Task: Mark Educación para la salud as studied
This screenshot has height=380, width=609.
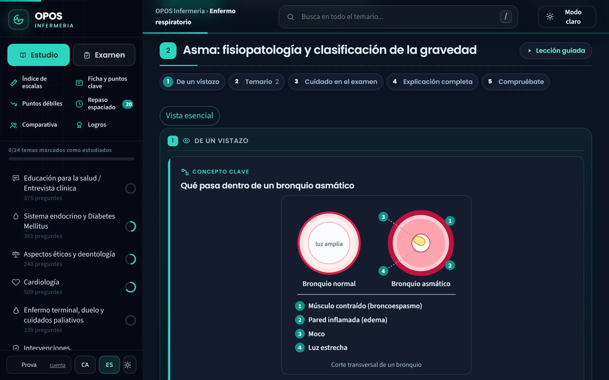Action: pyautogui.click(x=131, y=188)
